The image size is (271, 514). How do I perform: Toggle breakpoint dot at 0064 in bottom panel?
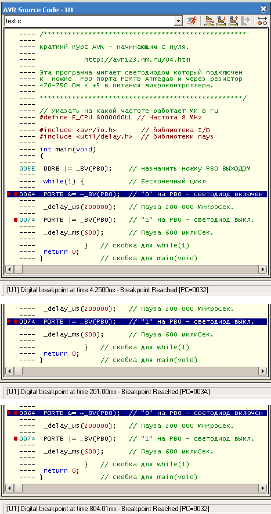click(15, 413)
